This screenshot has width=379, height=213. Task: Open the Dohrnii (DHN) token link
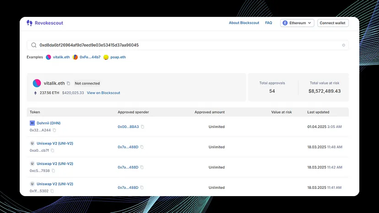coord(49,123)
